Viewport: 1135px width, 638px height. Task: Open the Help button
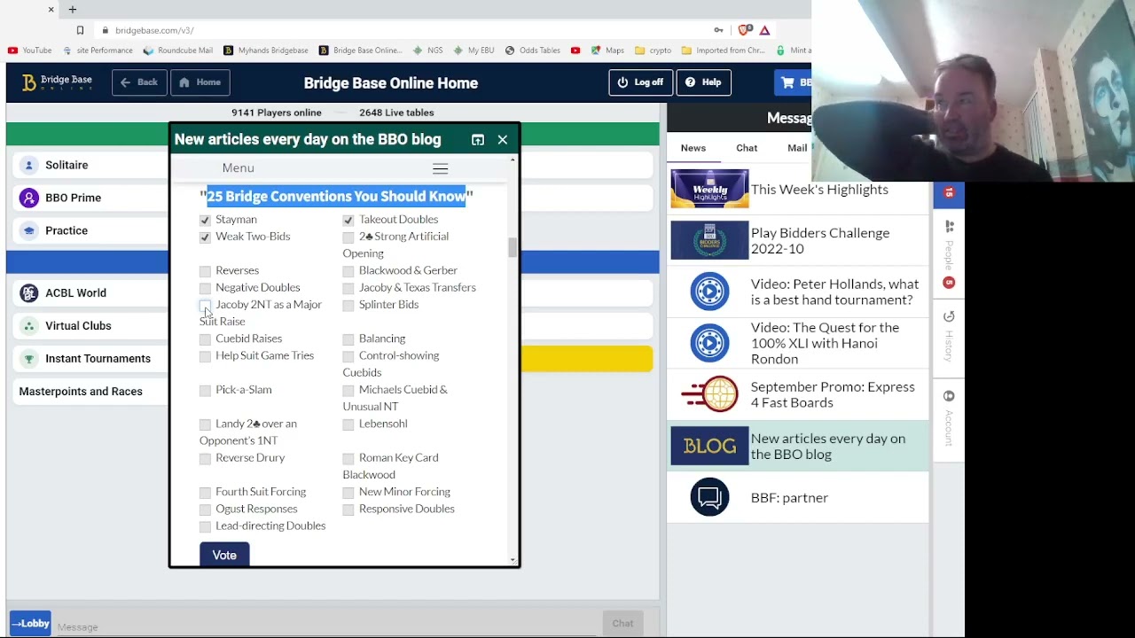[x=704, y=82]
